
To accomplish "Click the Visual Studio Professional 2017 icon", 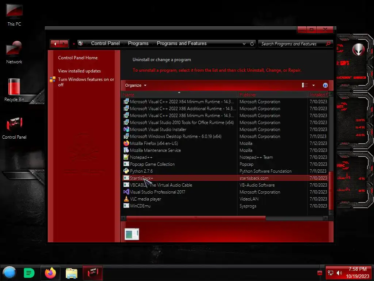I will click(x=126, y=192).
